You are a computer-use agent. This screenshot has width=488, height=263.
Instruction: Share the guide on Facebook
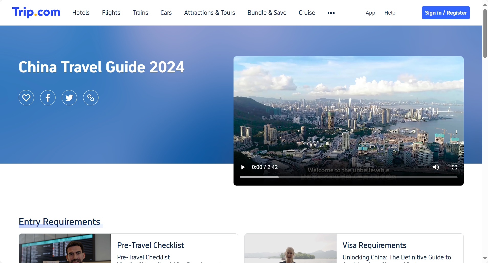[x=48, y=98]
